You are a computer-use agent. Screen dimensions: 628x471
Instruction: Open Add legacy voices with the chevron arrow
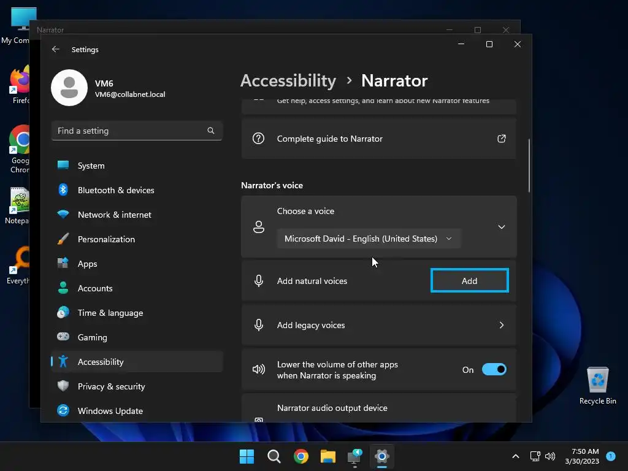tap(502, 325)
